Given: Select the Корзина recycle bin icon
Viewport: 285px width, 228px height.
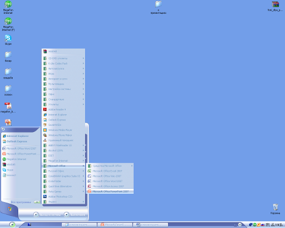Looking at the screenshot, I should point(275,209).
